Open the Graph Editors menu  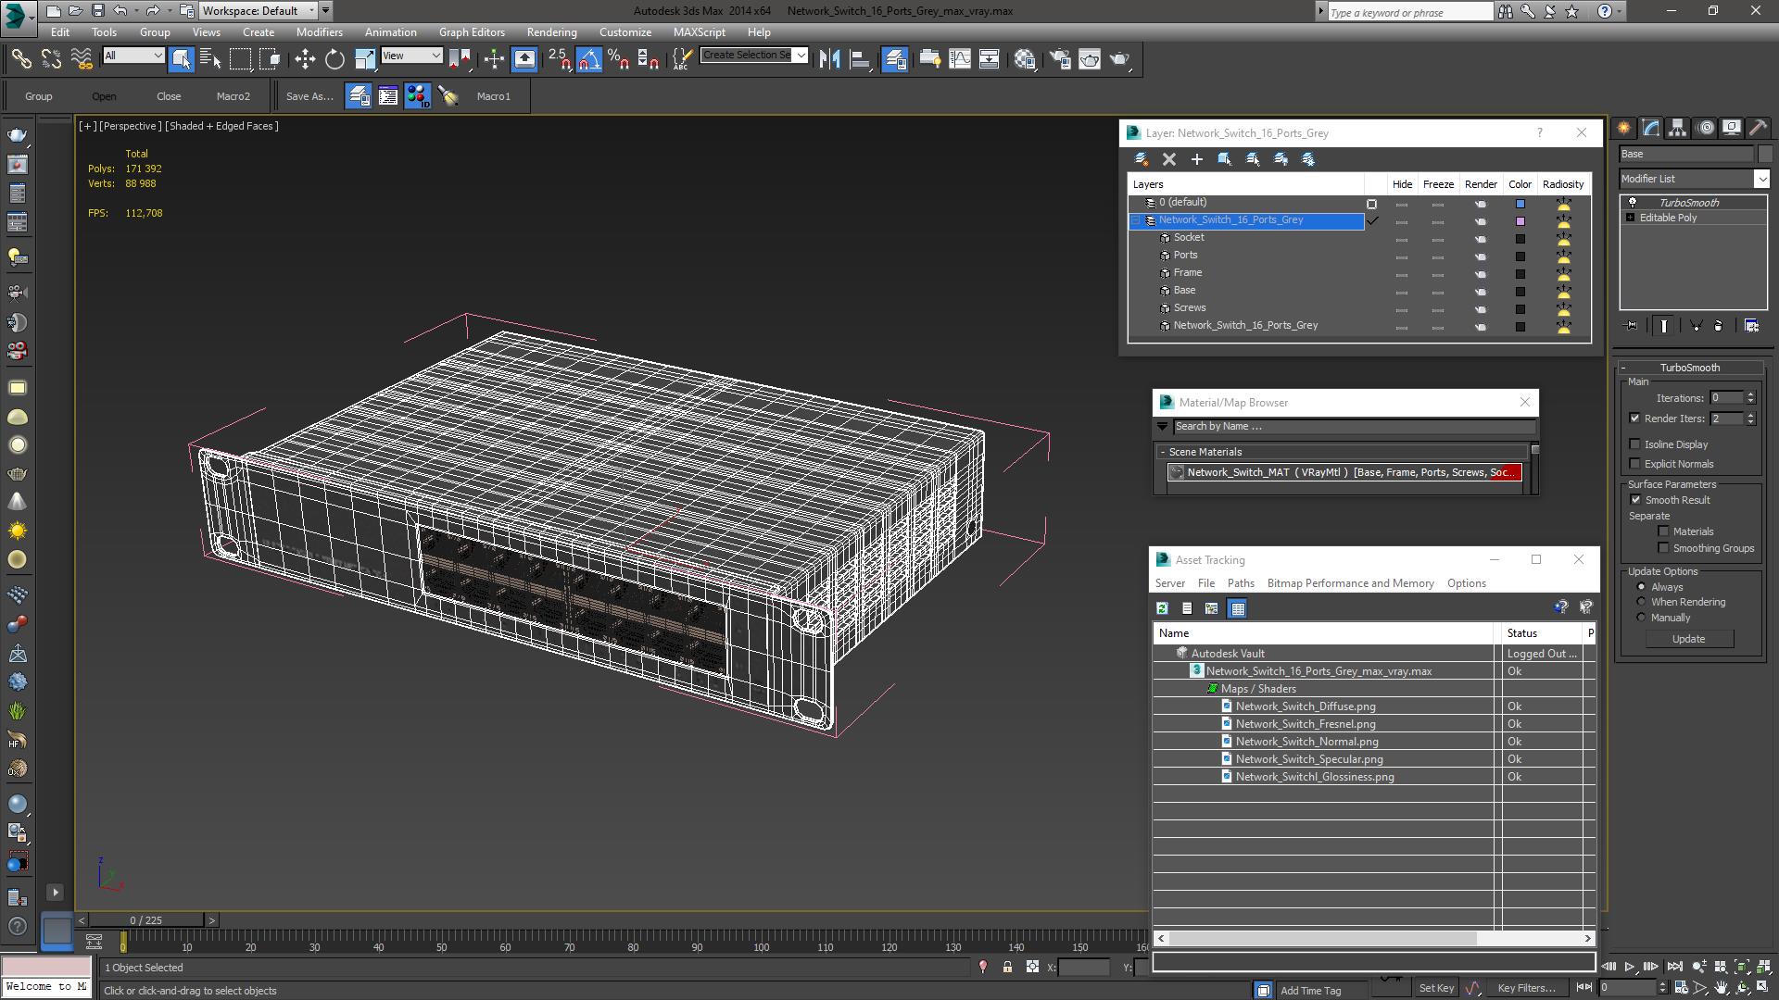click(x=472, y=31)
